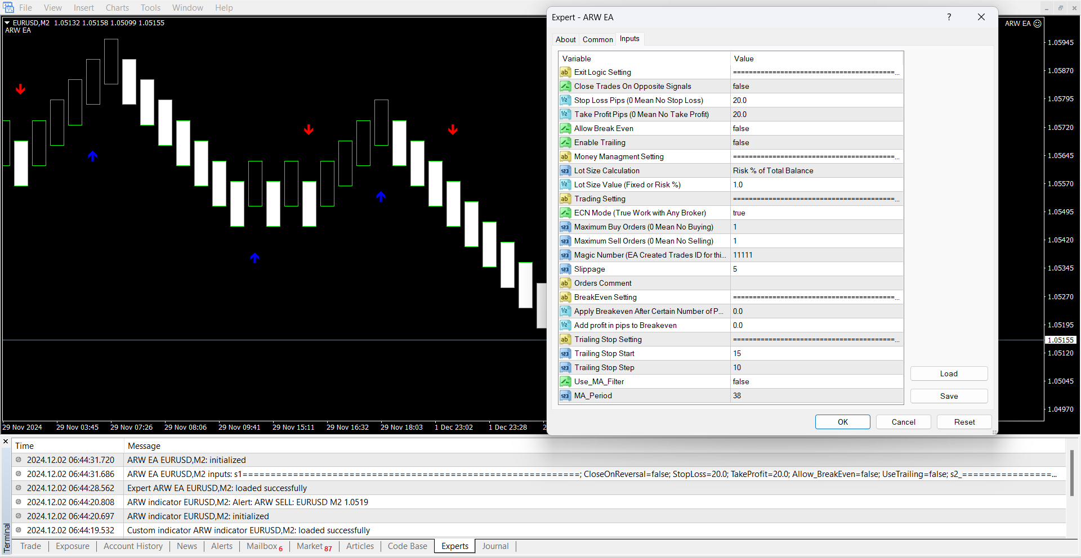Open the ECN Mode value dropdown
This screenshot has width=1081, height=558.
point(816,213)
